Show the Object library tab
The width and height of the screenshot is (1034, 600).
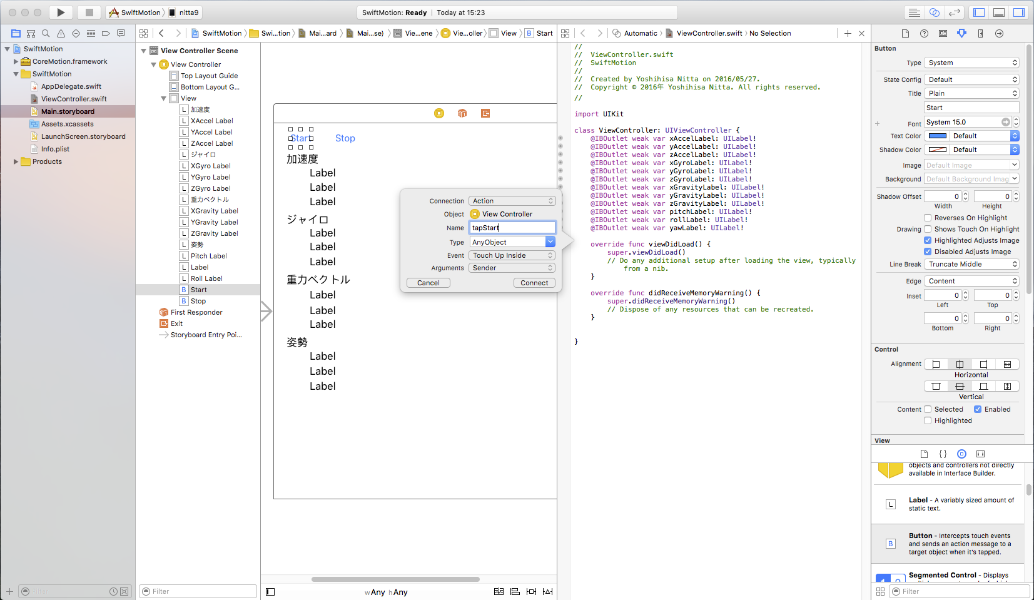point(961,454)
